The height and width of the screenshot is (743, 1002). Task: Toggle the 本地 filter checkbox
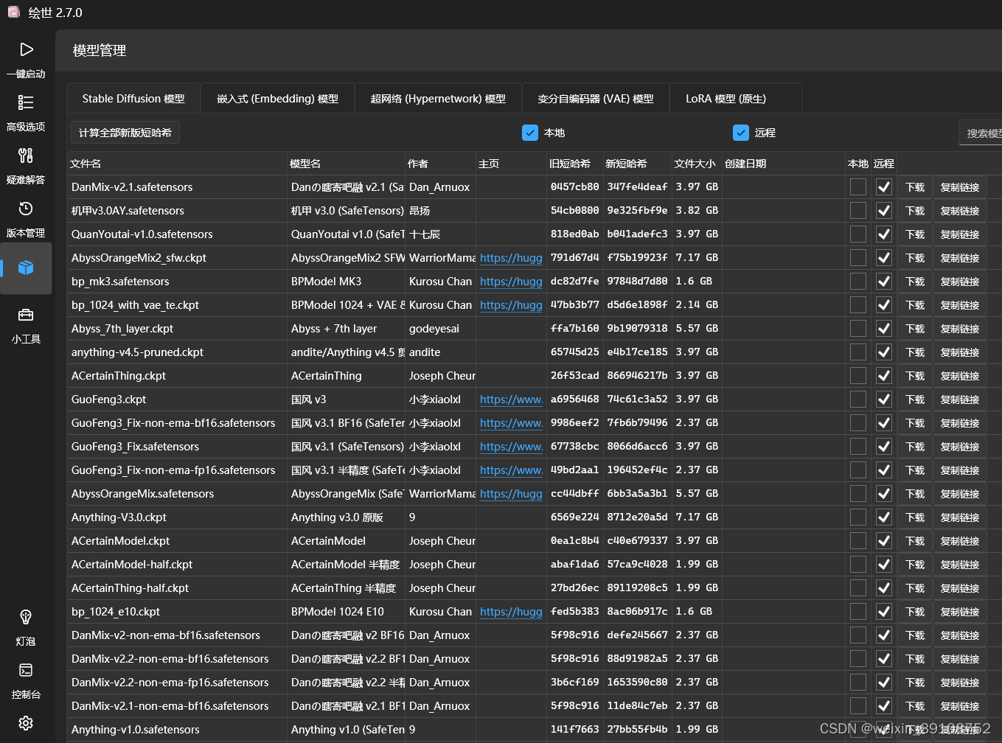click(x=530, y=133)
